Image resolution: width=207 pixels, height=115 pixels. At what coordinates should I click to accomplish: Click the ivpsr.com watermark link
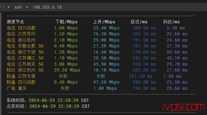tap(184, 107)
